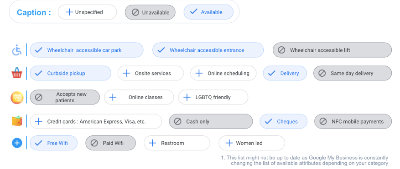Enable the Wheelchair accessible lift attribute
Viewport: 400px width, 169px height.
coord(332,50)
